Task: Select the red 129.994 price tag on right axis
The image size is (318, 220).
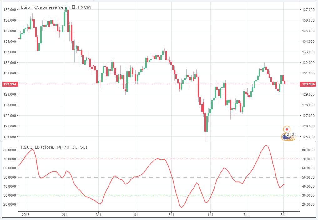Action: click(308, 84)
